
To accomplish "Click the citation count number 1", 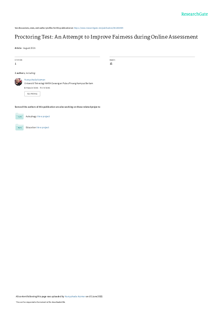I will (x=15, y=64).
